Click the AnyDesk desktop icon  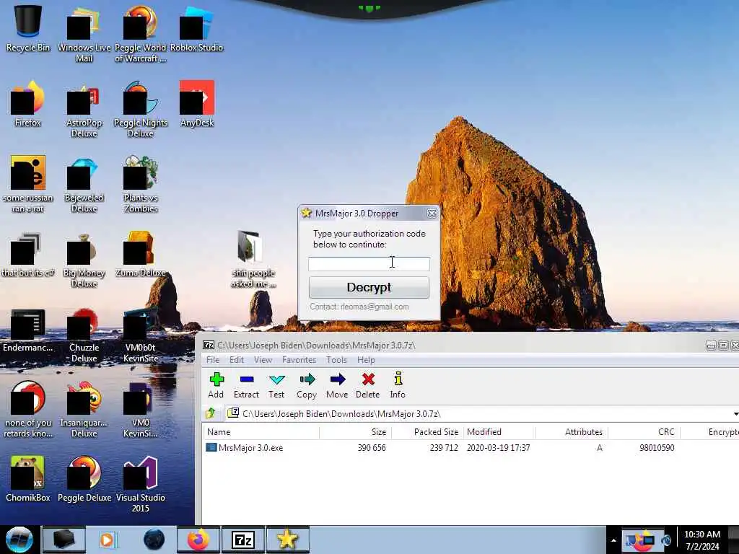tap(197, 104)
